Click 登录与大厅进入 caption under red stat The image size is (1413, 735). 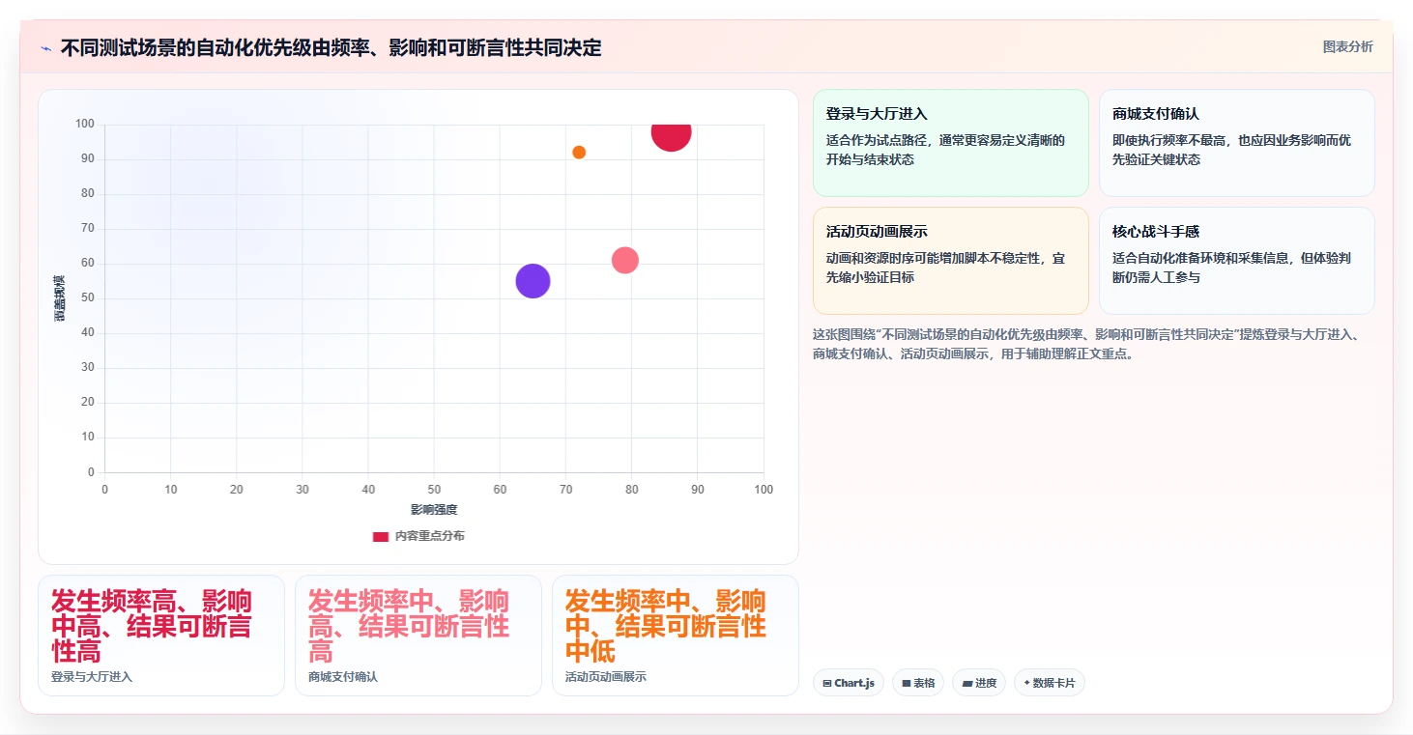pyautogui.click(x=92, y=677)
